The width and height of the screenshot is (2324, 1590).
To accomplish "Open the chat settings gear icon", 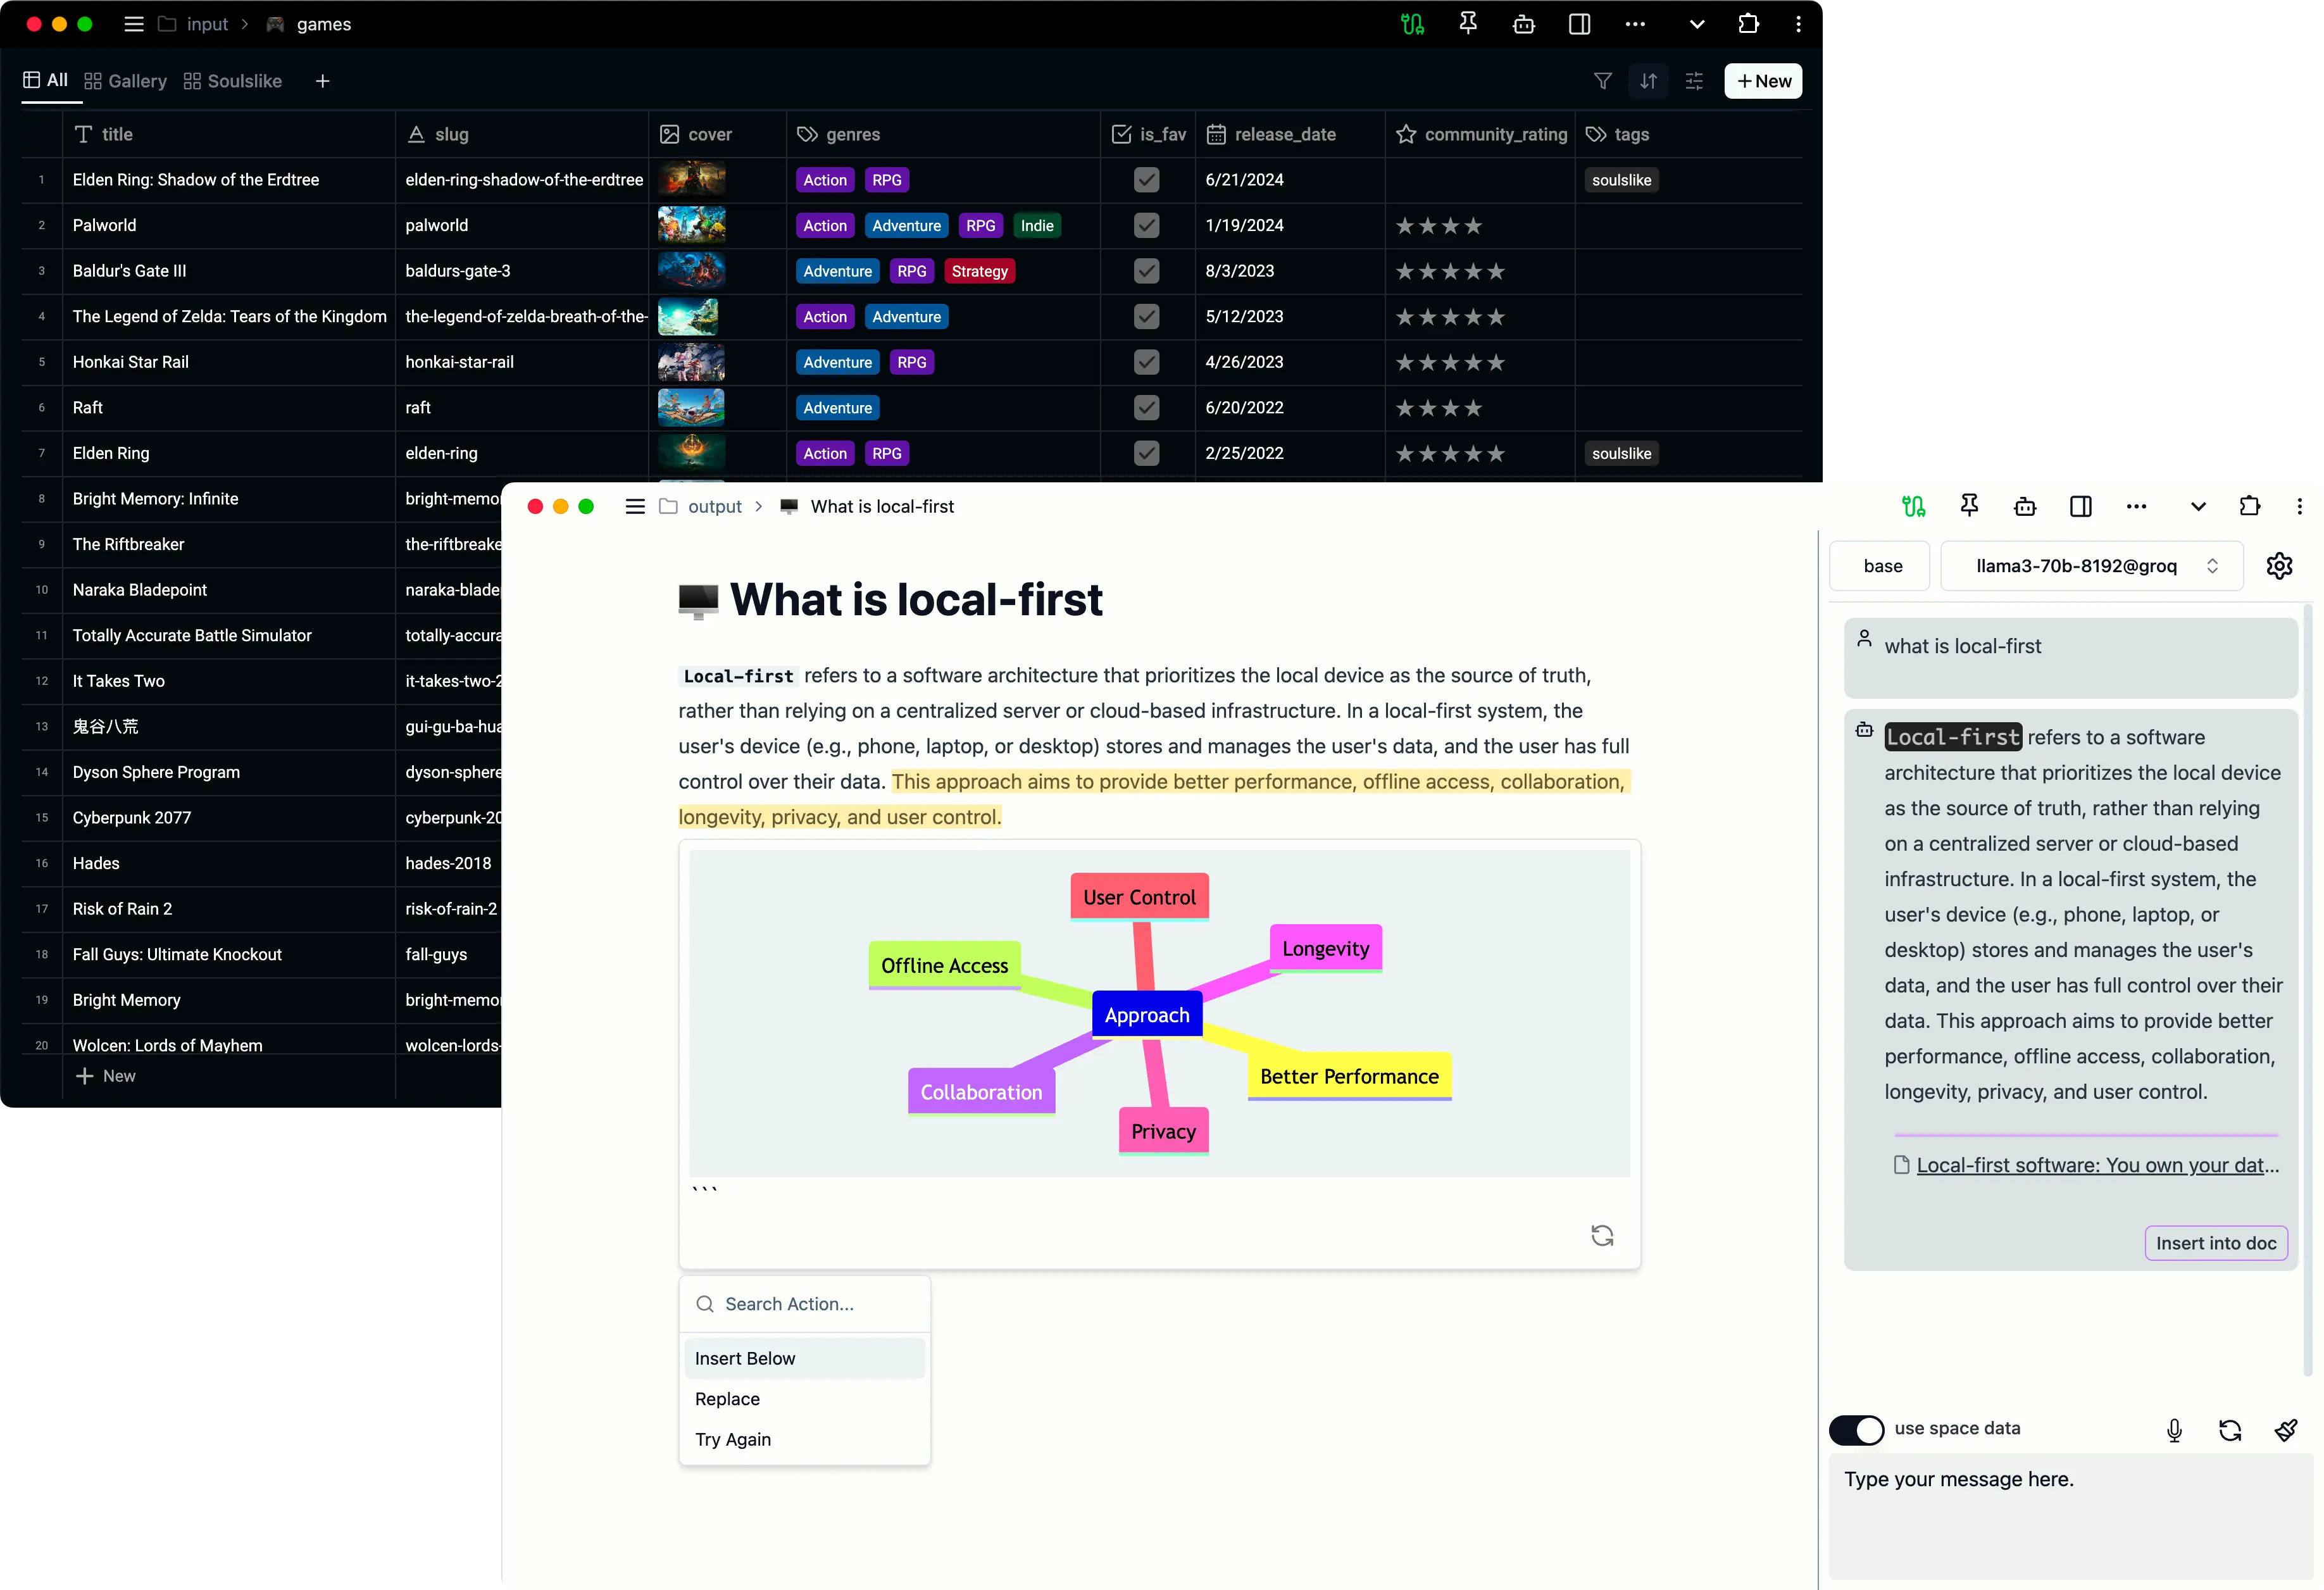I will coord(2279,566).
